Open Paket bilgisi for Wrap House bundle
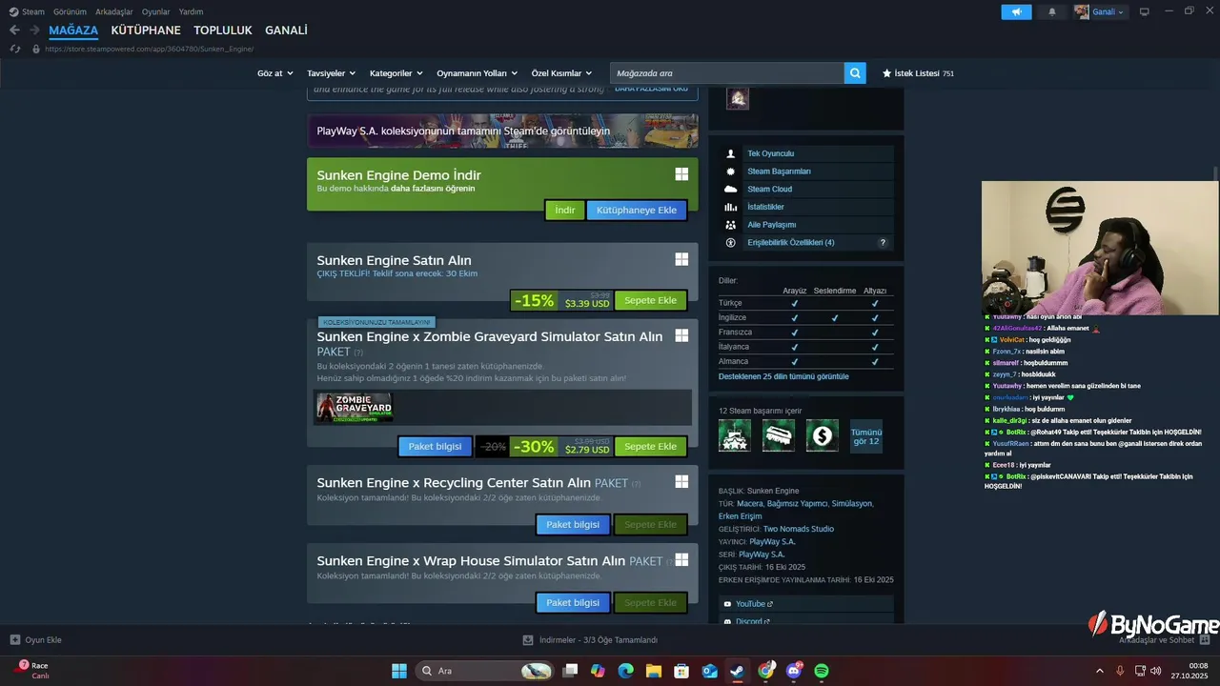 [573, 602]
